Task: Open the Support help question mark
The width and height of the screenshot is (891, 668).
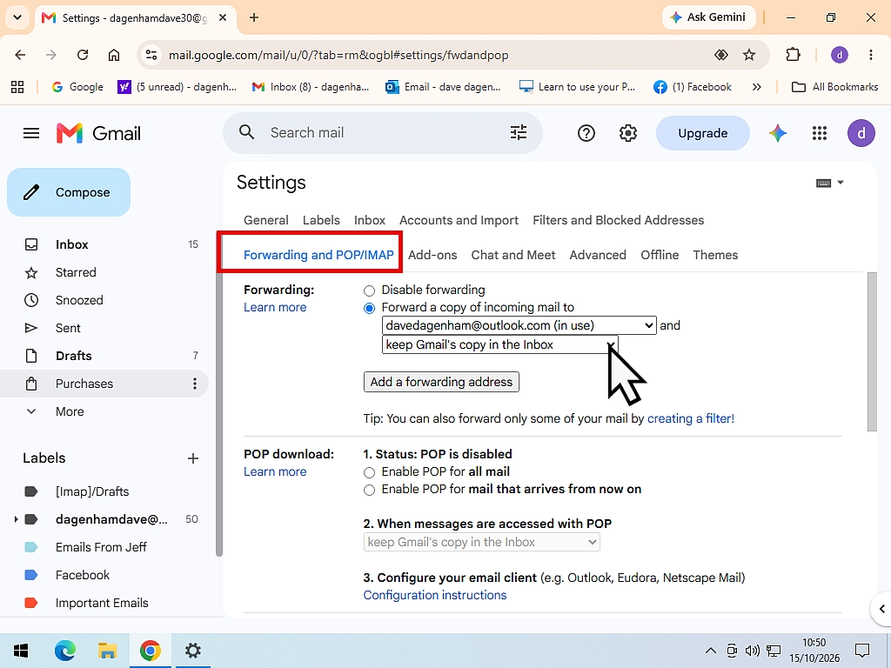Action: (x=586, y=133)
